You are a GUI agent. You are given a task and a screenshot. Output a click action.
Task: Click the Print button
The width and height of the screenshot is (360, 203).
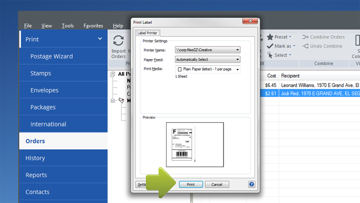pyautogui.click(x=191, y=184)
